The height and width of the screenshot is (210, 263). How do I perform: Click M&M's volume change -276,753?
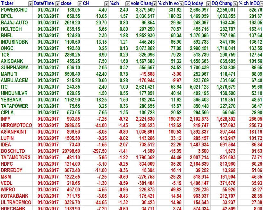tap(146, 177)
